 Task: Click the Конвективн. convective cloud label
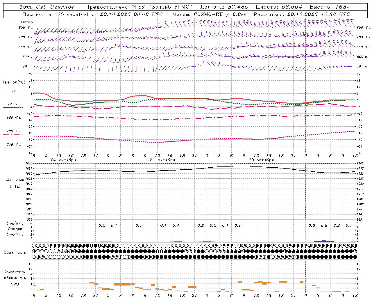tap(15, 272)
